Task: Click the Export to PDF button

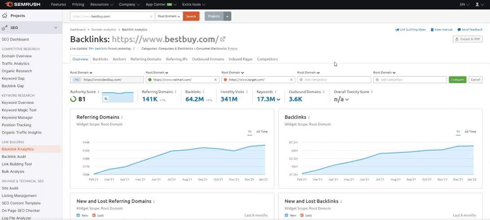Action: (x=468, y=39)
